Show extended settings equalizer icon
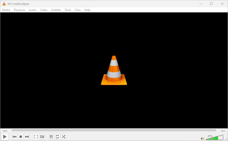The width and height of the screenshot is (228, 141). coord(42,137)
